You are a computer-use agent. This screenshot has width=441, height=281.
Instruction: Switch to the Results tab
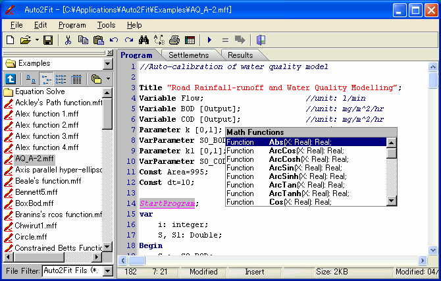coord(240,55)
